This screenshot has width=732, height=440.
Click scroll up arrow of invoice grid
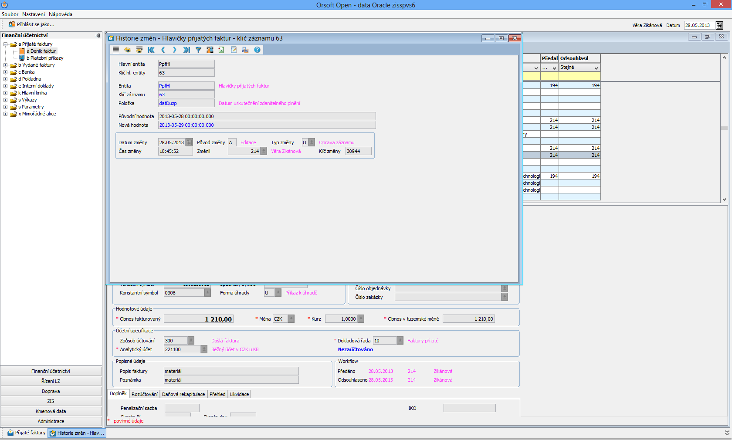point(724,58)
